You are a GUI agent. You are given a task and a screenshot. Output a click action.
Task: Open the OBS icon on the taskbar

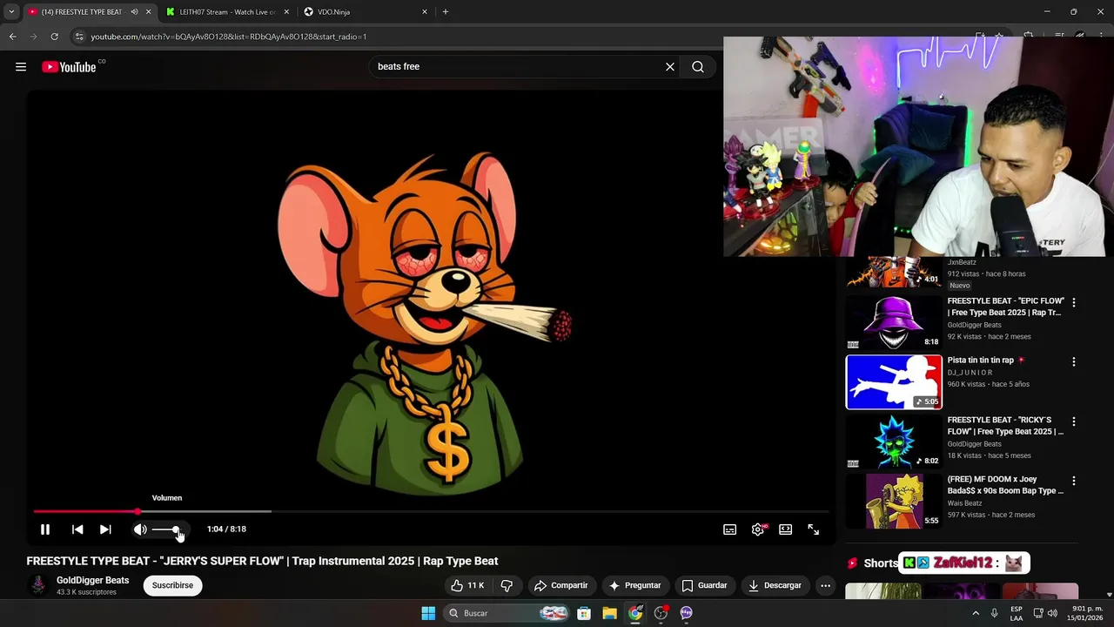661,613
